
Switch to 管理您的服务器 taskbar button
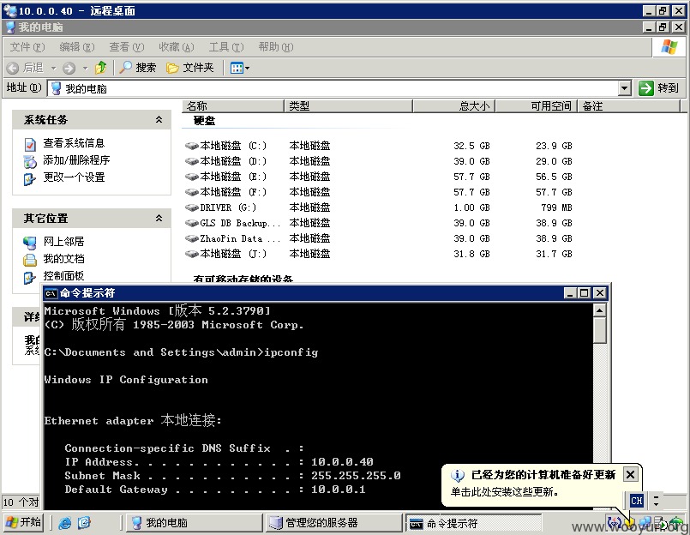(333, 523)
